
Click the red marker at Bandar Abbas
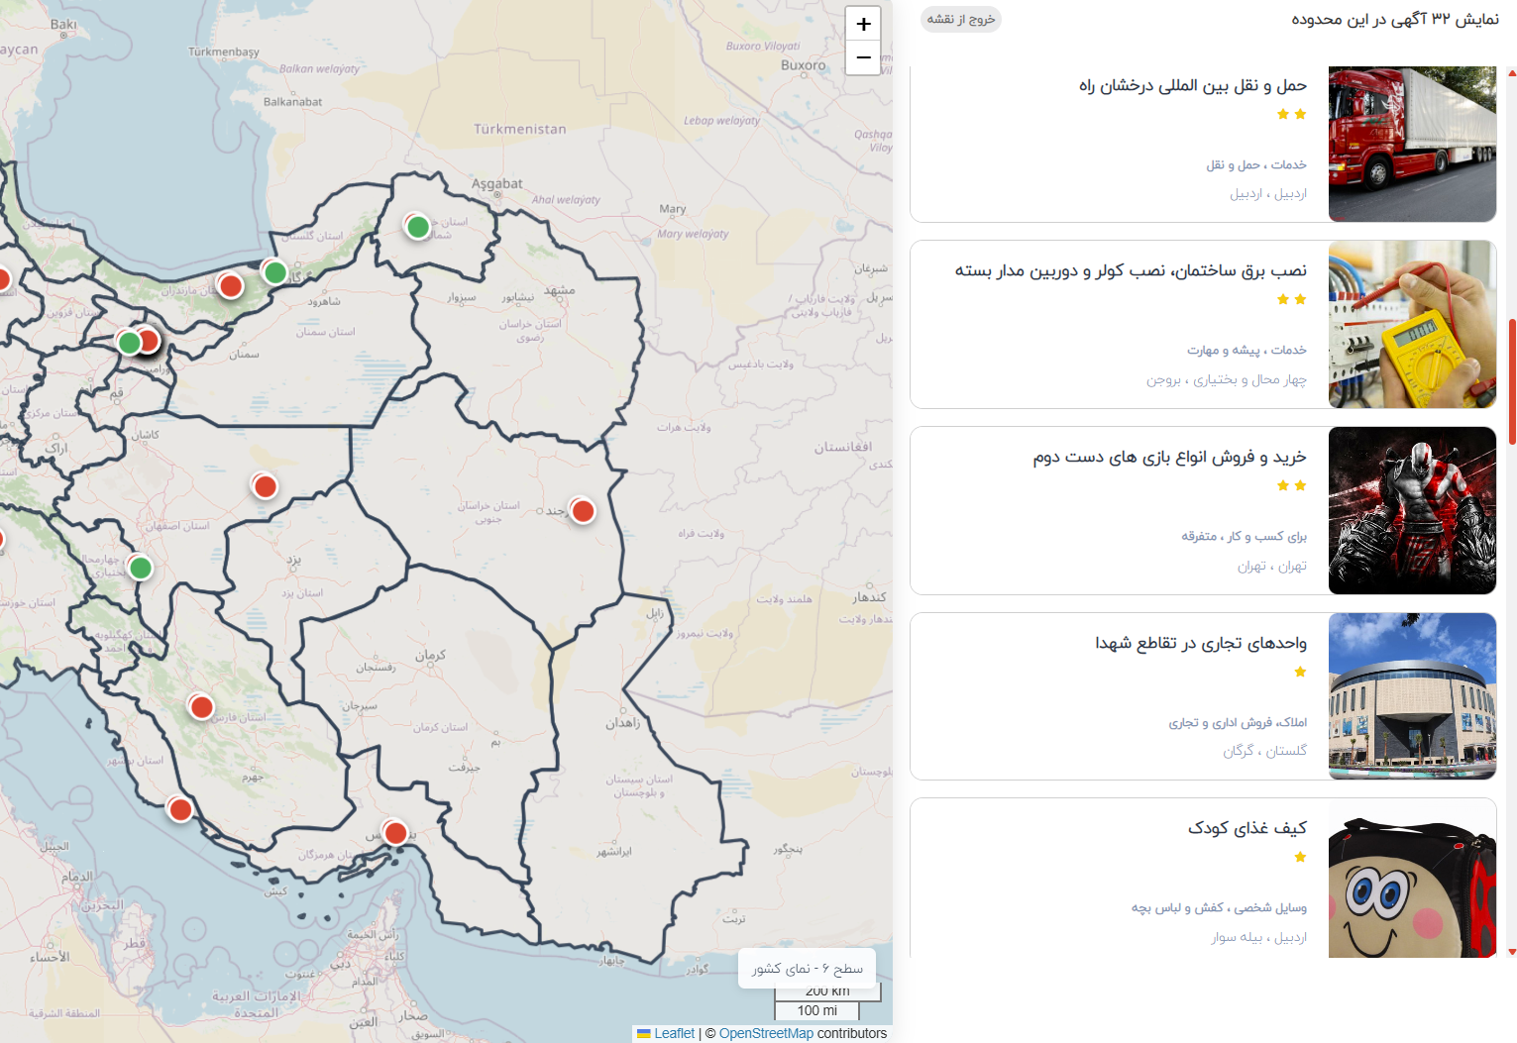click(395, 833)
